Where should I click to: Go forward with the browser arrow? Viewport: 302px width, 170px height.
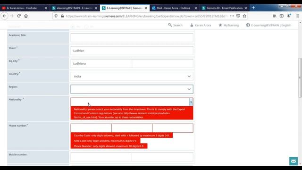(x=12, y=16)
